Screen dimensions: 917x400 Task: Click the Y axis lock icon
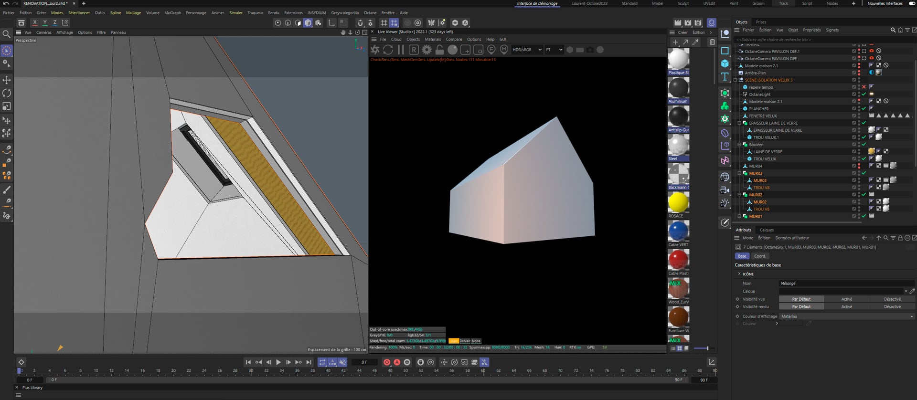(x=45, y=22)
